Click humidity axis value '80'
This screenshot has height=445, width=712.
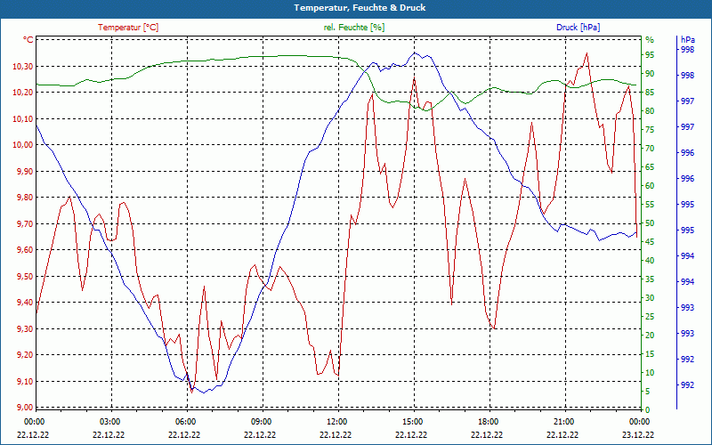pyautogui.click(x=650, y=110)
